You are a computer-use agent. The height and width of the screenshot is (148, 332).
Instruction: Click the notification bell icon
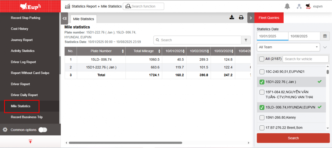click(x=287, y=6)
